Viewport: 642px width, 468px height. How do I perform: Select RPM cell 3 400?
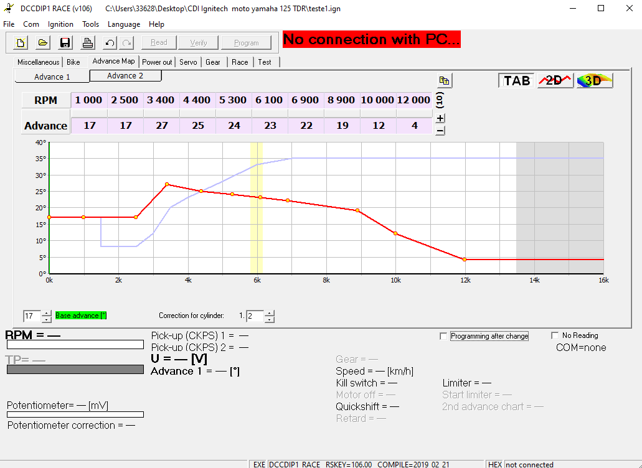[x=161, y=100]
